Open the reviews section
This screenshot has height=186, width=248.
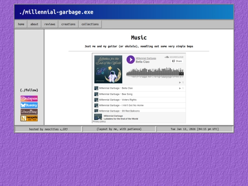50,24
